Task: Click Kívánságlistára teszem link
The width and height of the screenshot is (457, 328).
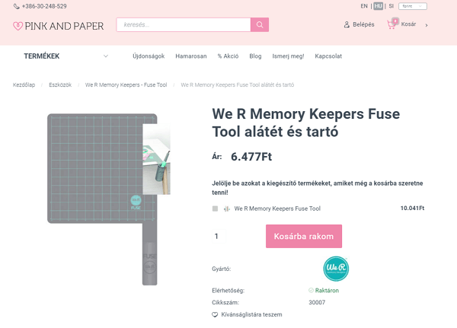Action: pos(251,314)
